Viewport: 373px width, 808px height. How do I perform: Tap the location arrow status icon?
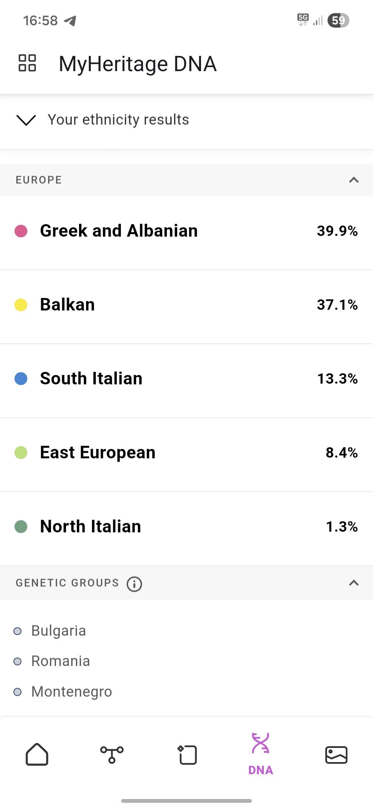click(x=70, y=21)
